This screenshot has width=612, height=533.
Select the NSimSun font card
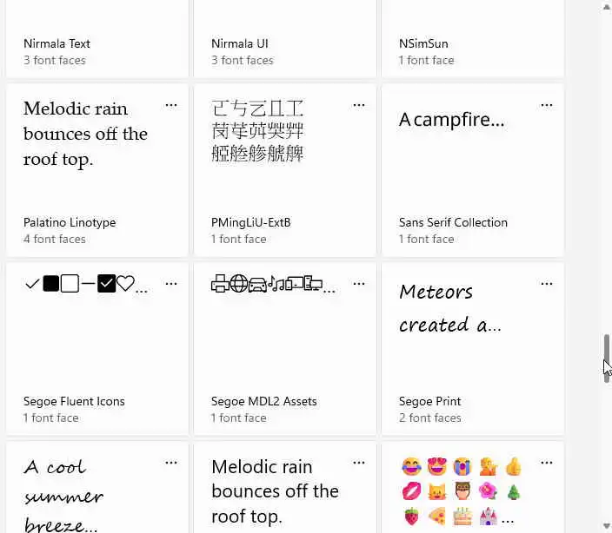473,38
